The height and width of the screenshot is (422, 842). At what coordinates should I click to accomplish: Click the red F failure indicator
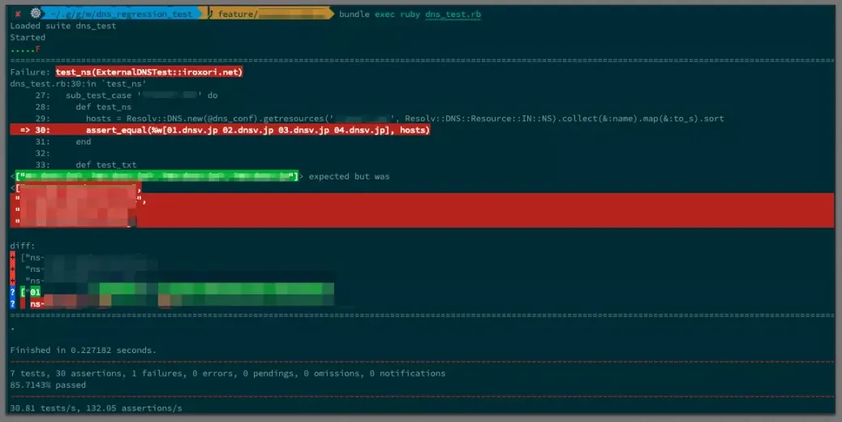click(38, 49)
